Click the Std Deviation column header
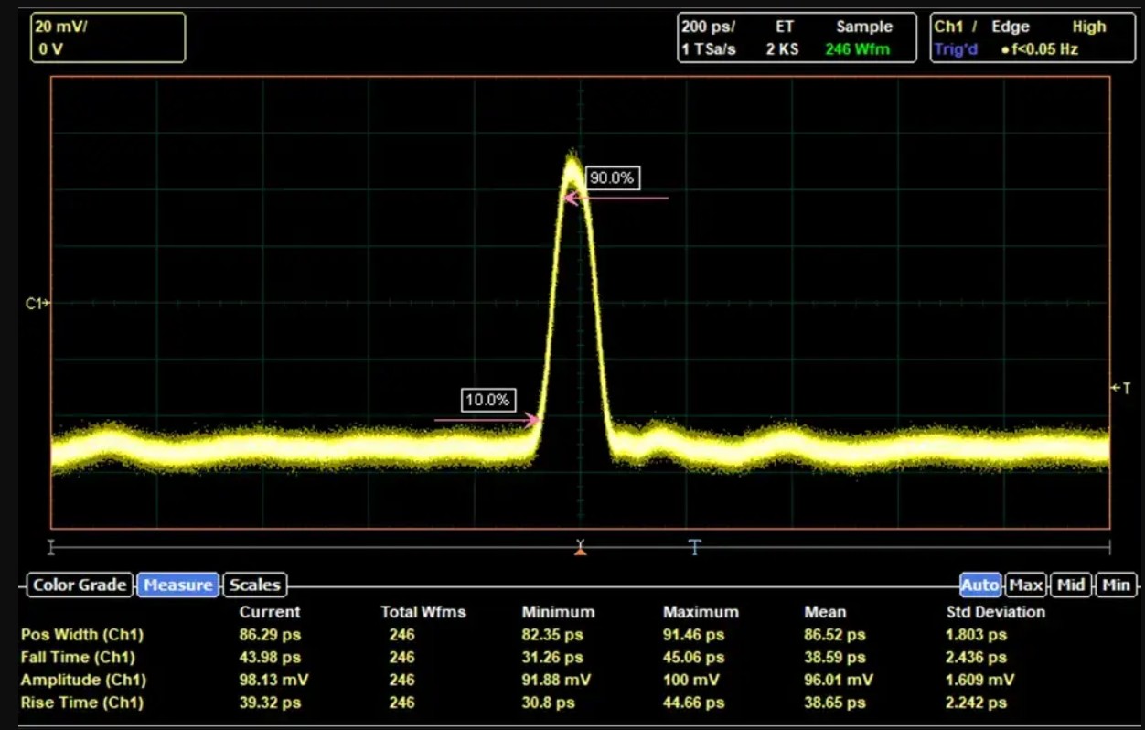1145x730 pixels. tap(996, 612)
